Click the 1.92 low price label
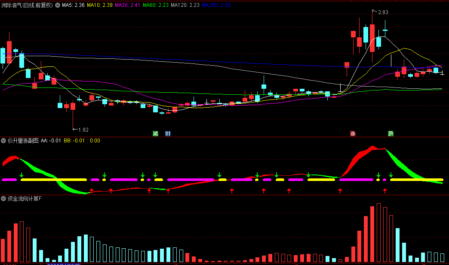The image size is (449, 265). tap(83, 129)
